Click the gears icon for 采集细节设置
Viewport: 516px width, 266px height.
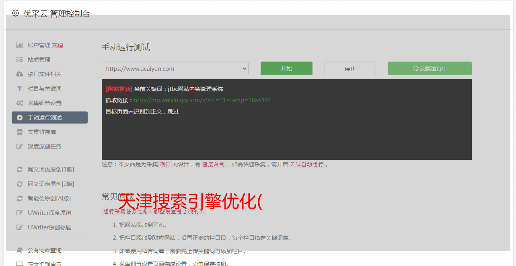[19, 103]
